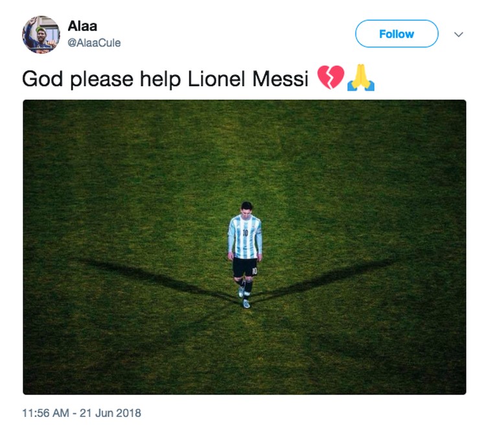The width and height of the screenshot is (486, 428).
Task: Click the word Lionel in the tweet
Action: [216, 78]
